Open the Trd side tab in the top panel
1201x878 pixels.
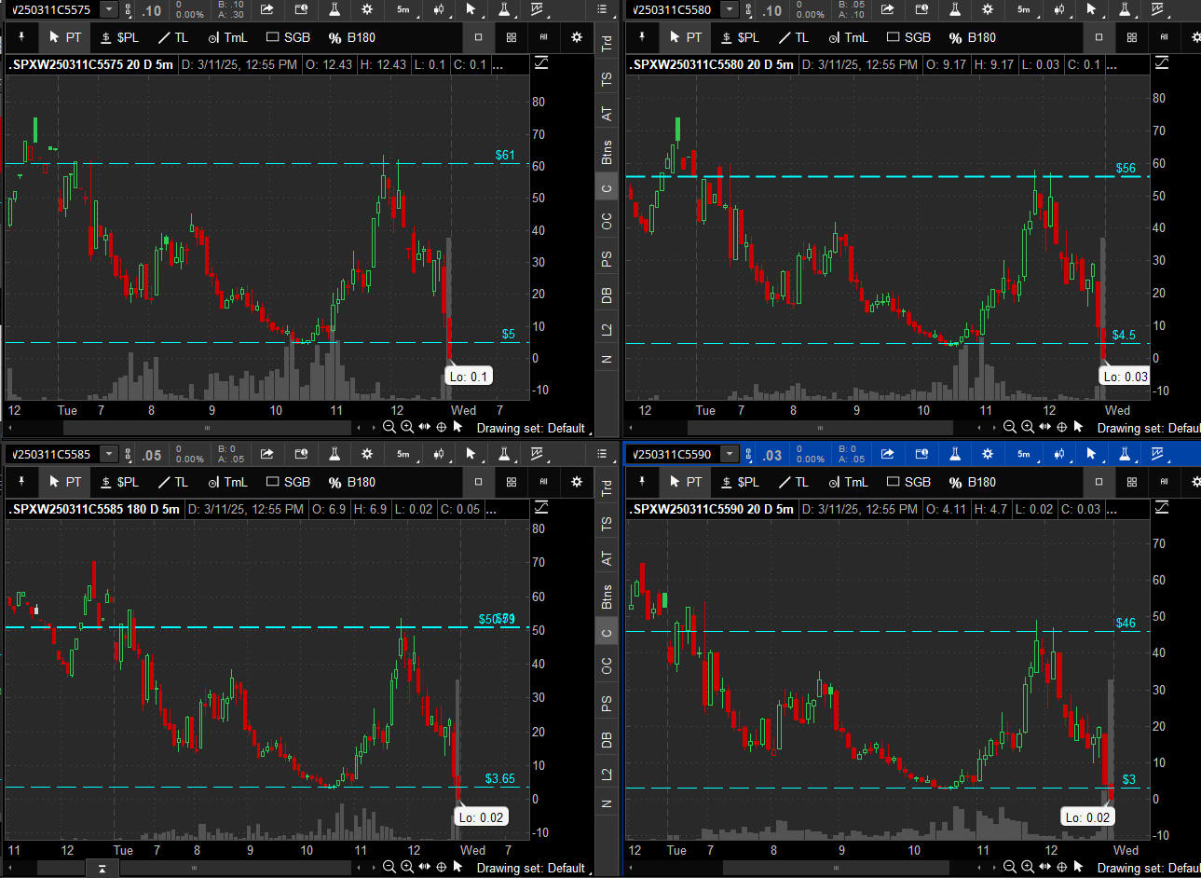(x=607, y=44)
